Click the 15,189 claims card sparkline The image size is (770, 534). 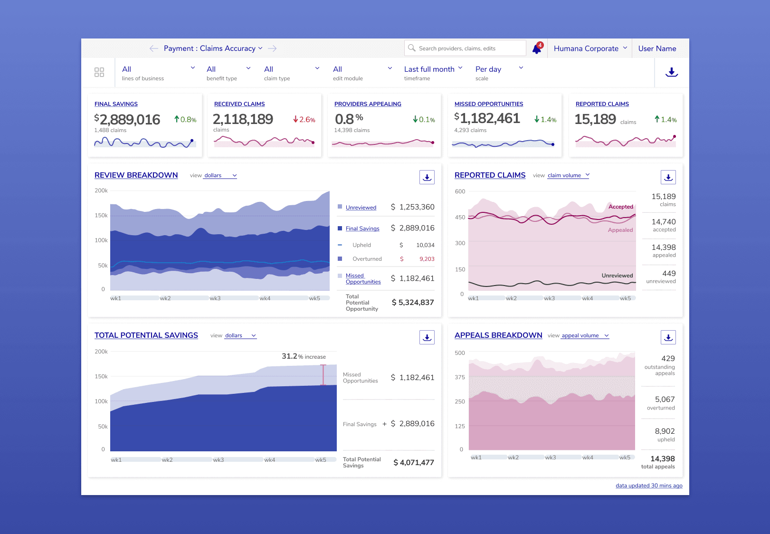pos(626,141)
